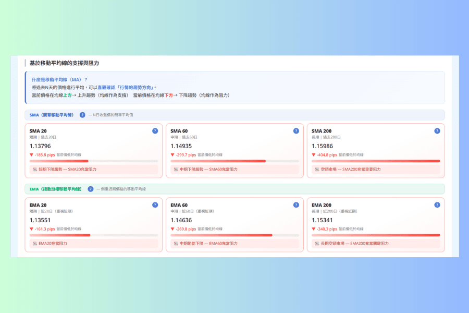Image resolution: width=469 pixels, height=313 pixels.
Task: Click the red down arrow beside -185.8 pips
Action: pos(31,155)
